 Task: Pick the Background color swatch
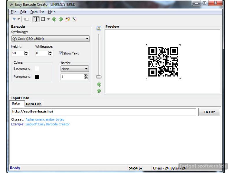pyautogui.click(x=37, y=69)
